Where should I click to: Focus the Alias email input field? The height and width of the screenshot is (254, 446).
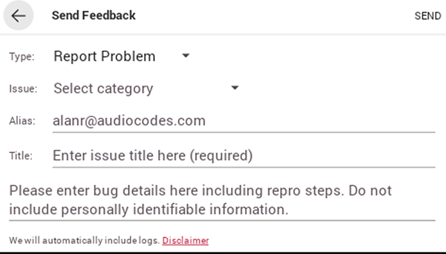(x=244, y=121)
